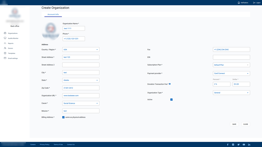Image resolution: width=262 pixels, height=147 pixels.
Task: Click the Auxilia Monitor screen icon
Action: 5,38
